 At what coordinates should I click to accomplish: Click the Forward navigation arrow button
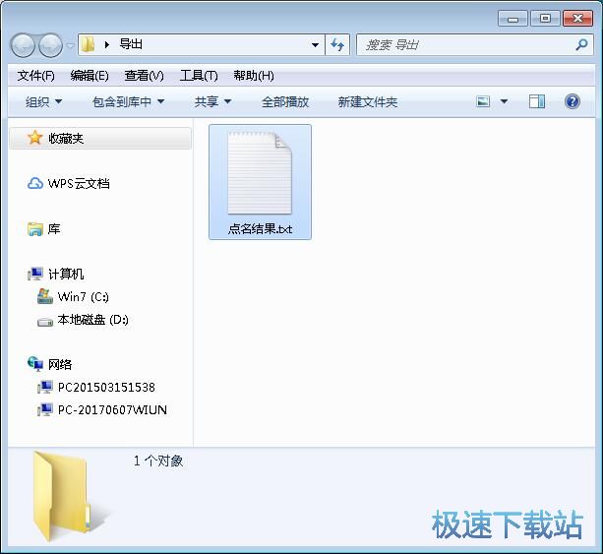pyautogui.click(x=50, y=45)
